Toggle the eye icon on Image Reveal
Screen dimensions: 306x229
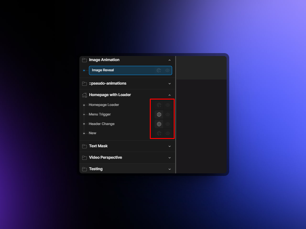coord(167,70)
